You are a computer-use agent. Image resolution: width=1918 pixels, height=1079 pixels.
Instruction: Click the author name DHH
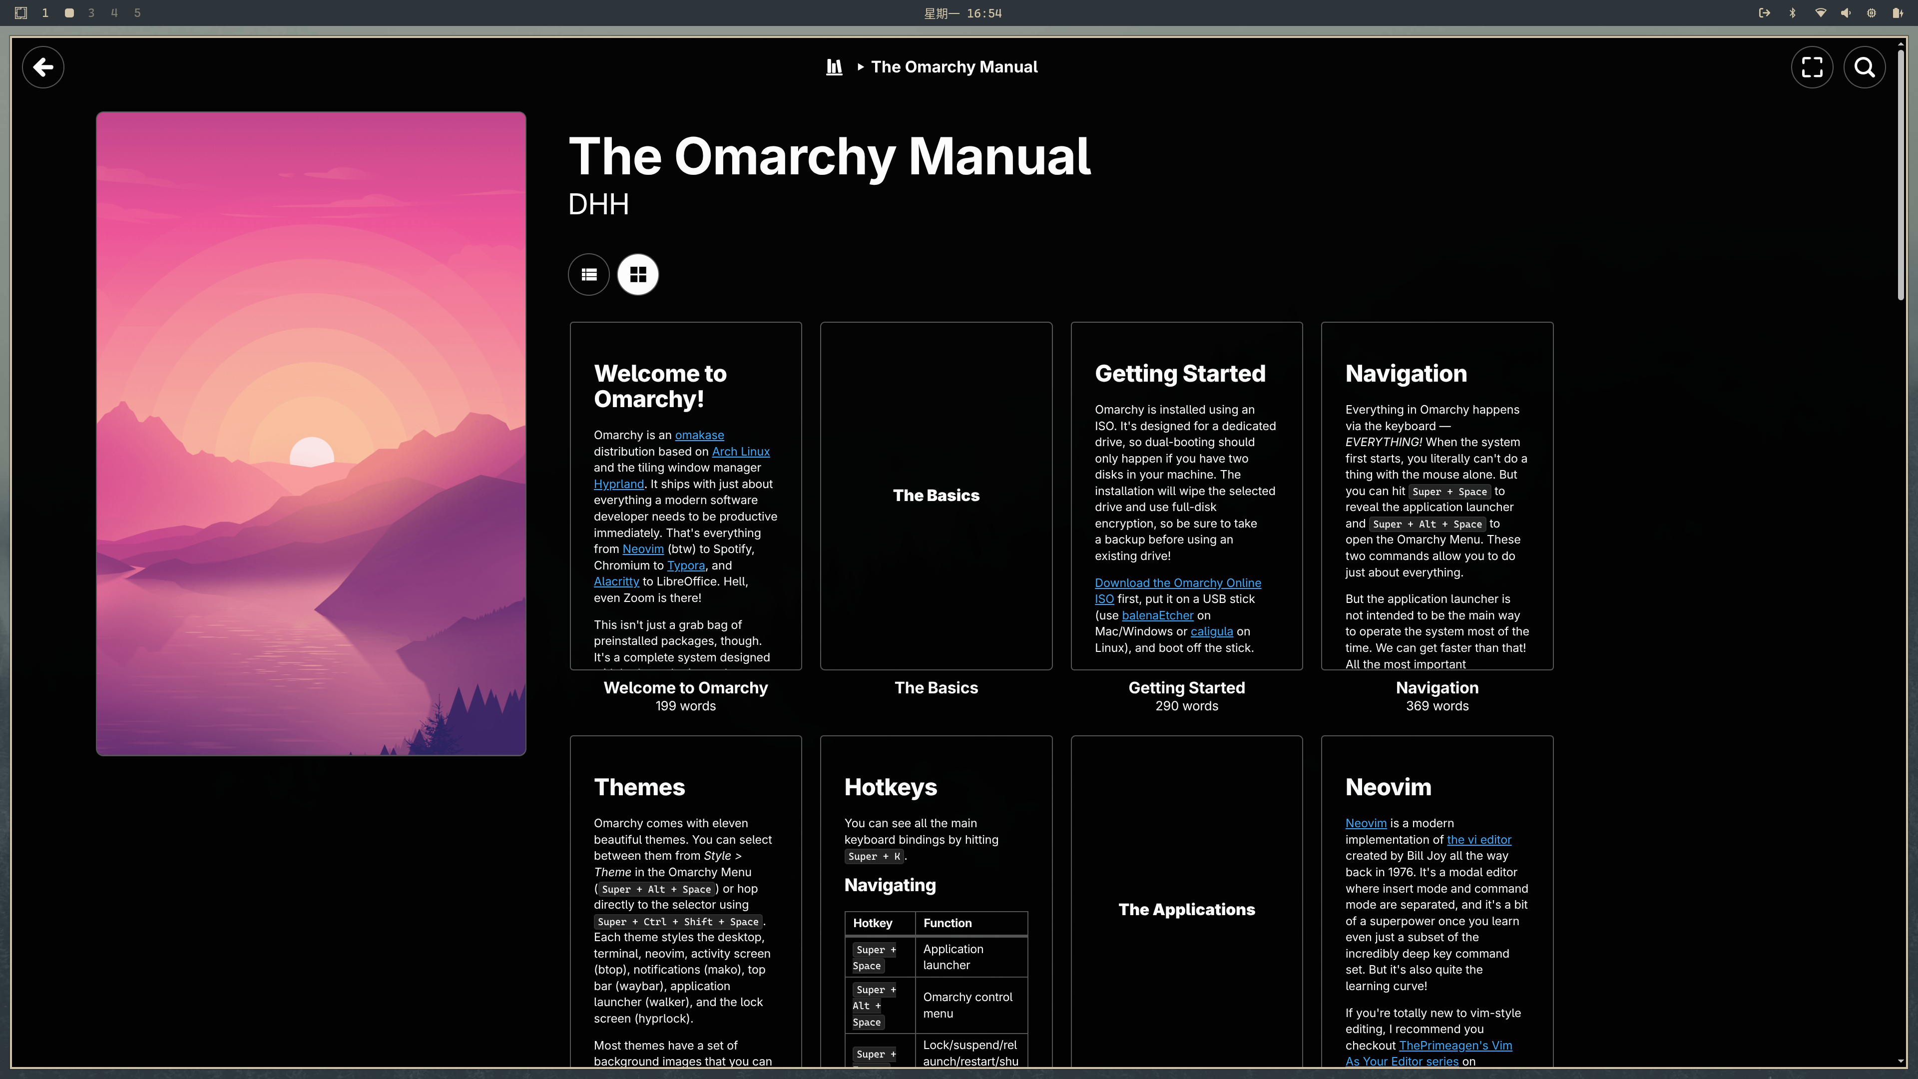click(x=599, y=204)
